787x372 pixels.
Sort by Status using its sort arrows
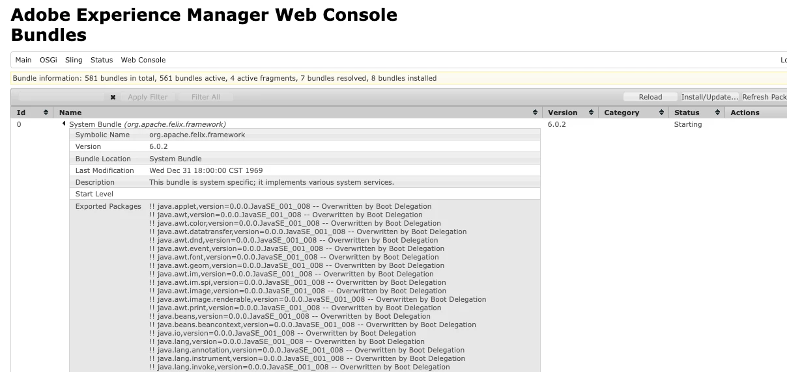(717, 113)
